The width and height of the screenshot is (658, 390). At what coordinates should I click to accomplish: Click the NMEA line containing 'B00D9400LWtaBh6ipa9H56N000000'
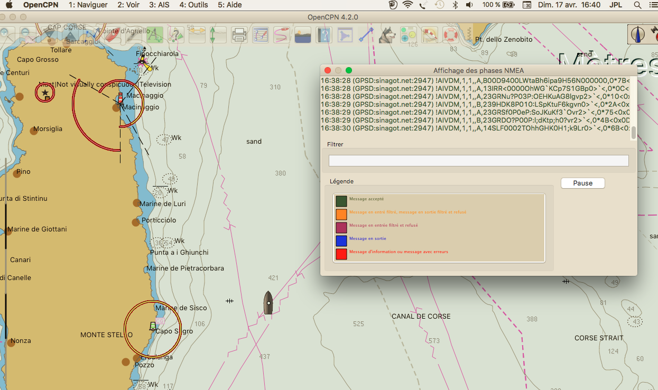[475, 80]
